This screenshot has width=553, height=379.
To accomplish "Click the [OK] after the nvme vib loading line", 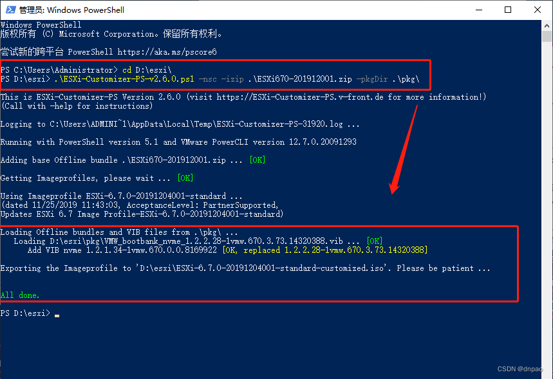I will point(375,241).
